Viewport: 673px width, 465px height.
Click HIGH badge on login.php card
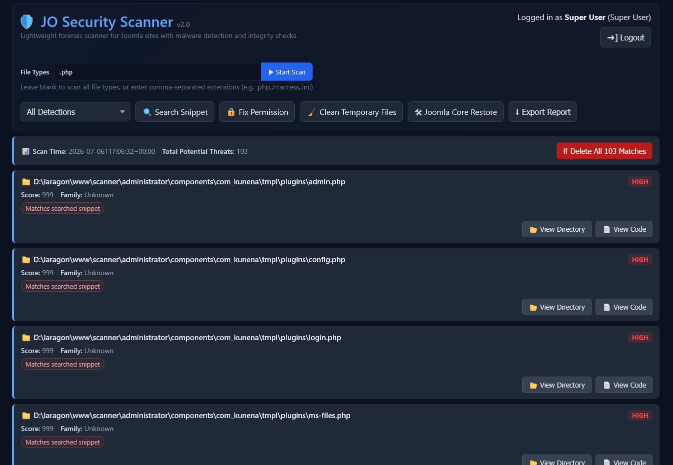[x=640, y=338]
